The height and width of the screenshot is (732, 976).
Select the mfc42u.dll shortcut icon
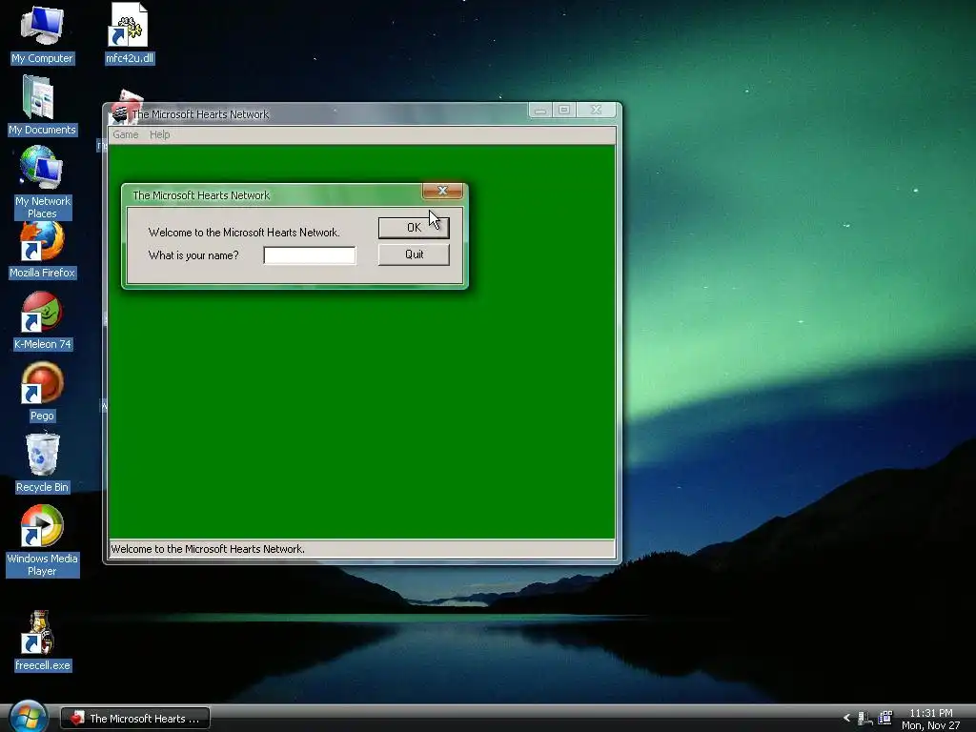(130, 34)
